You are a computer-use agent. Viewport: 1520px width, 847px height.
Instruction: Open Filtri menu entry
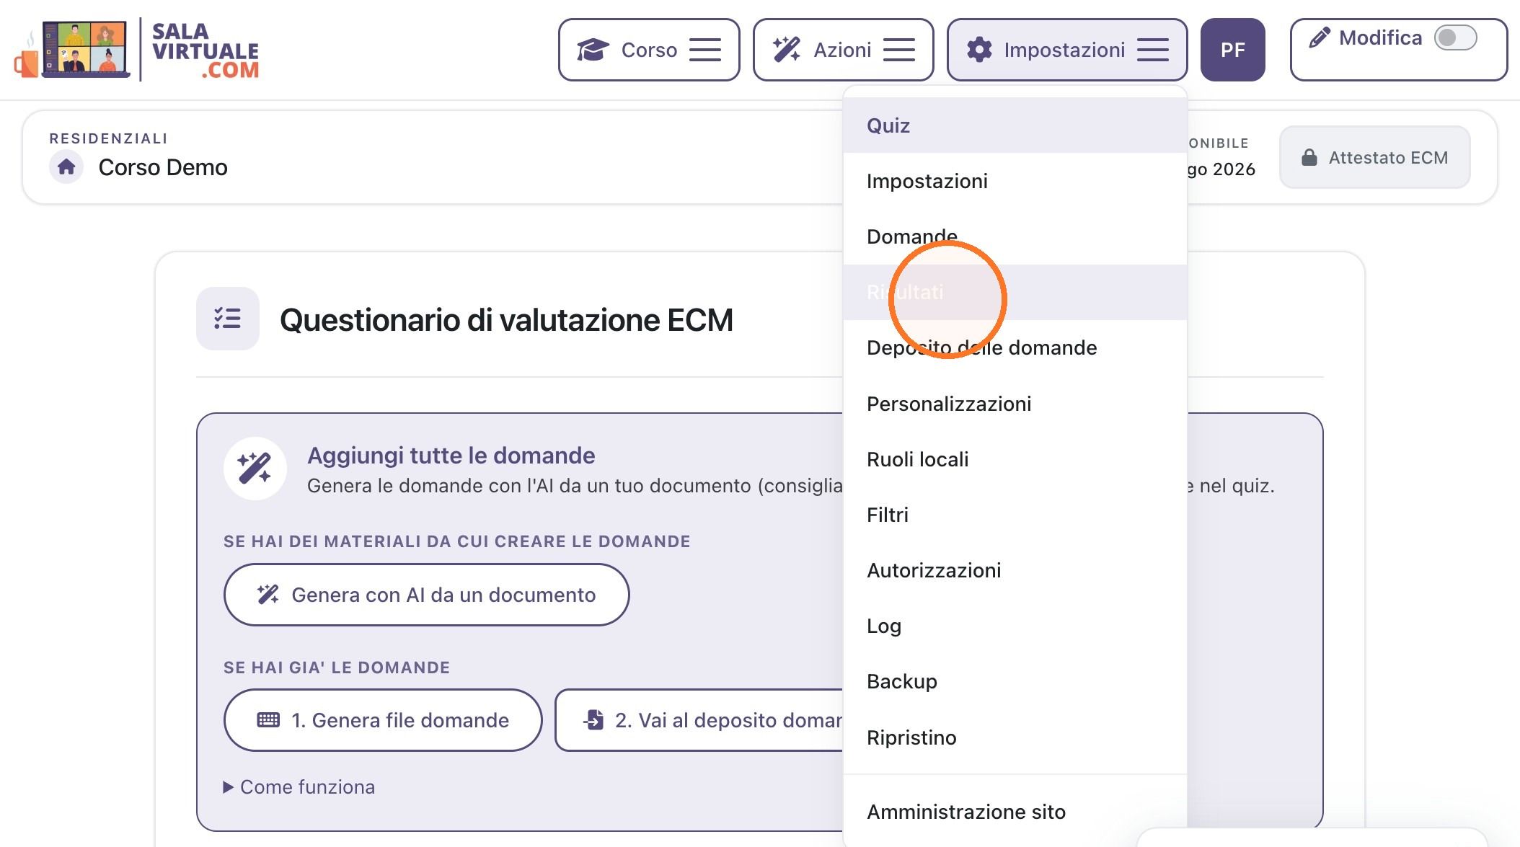tap(1015, 515)
